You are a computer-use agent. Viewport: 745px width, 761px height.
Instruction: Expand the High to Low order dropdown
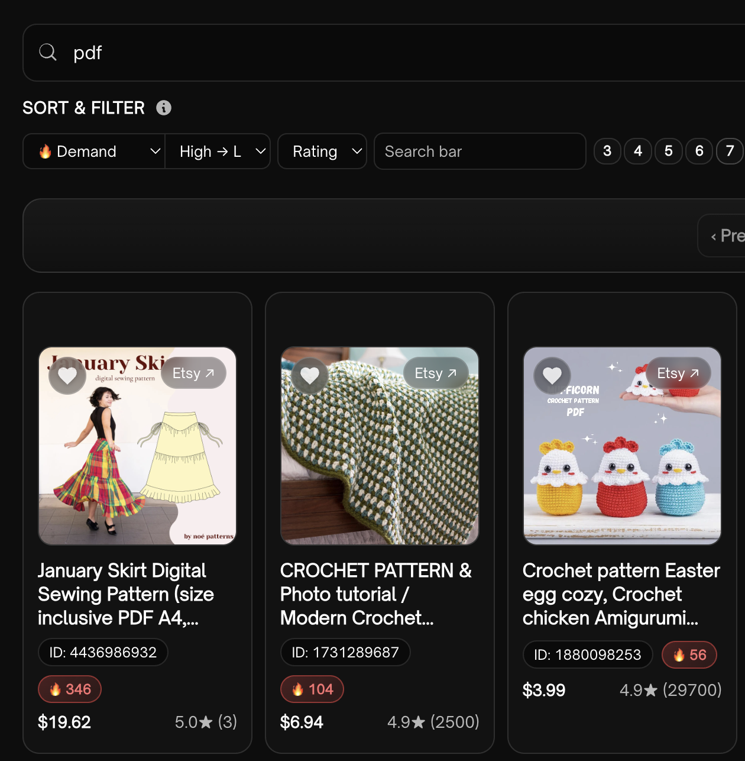click(218, 151)
